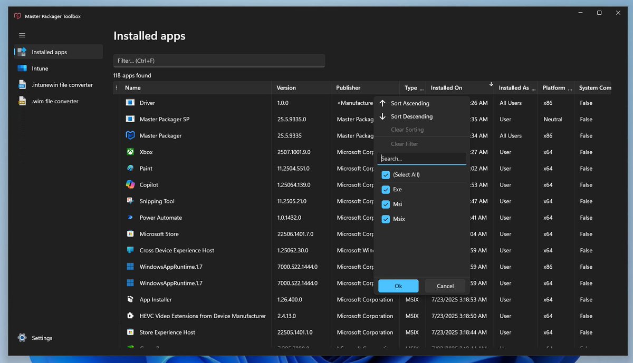
Task: Sort by the Publisher column header
Action: (x=366, y=88)
